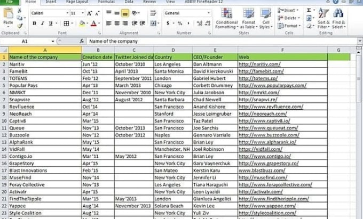
Task: Apply the red Font Color
Action: click(x=93, y=23)
